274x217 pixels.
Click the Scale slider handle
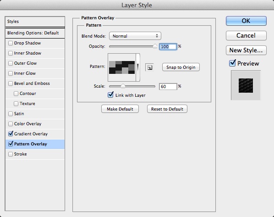pyautogui.click(x=123, y=86)
